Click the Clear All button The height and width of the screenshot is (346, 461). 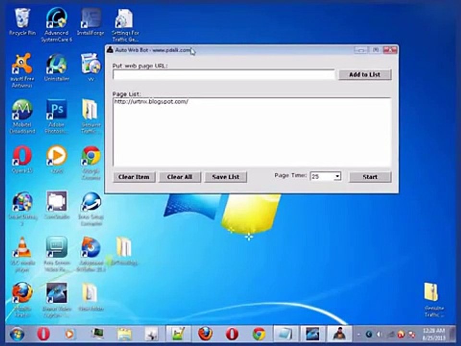click(x=180, y=177)
